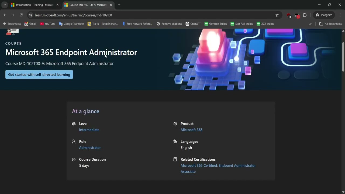Click the page vertical scrollbar thumb
The width and height of the screenshot is (345, 194).
(x=343, y=57)
